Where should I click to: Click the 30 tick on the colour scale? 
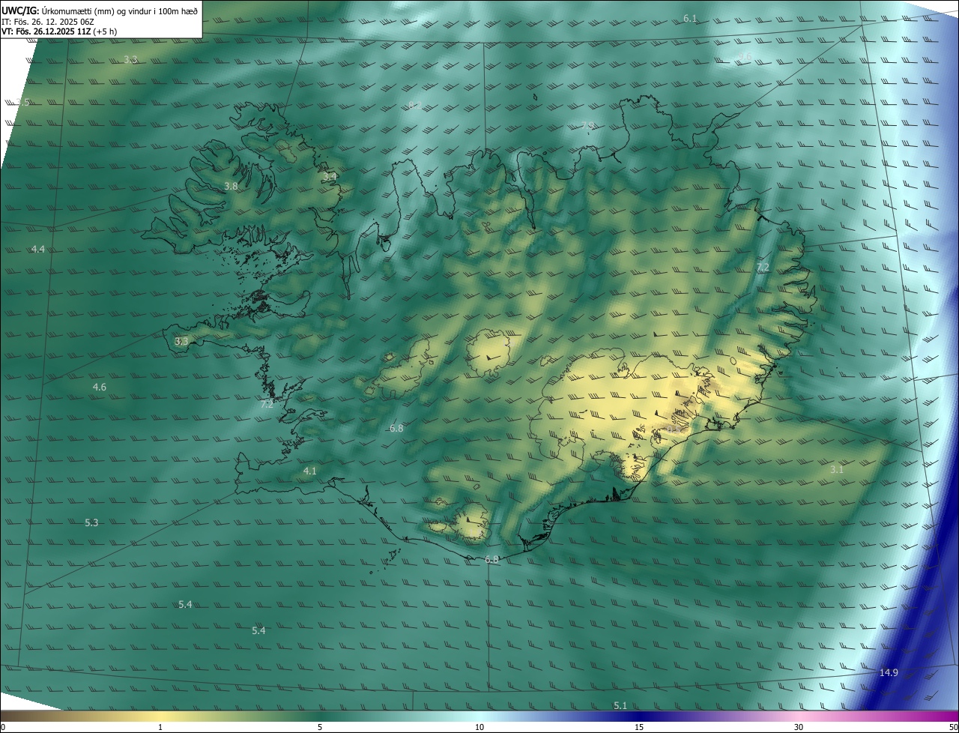(x=799, y=727)
